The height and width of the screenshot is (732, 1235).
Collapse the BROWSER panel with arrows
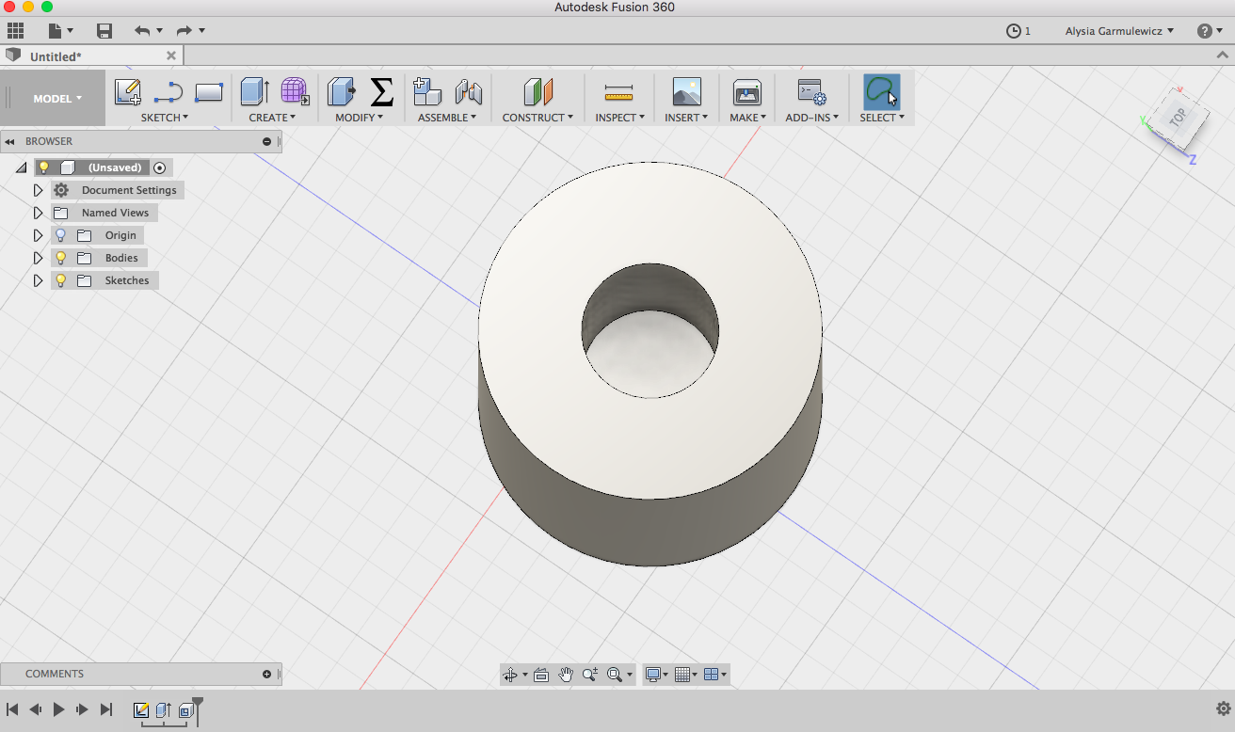9,141
